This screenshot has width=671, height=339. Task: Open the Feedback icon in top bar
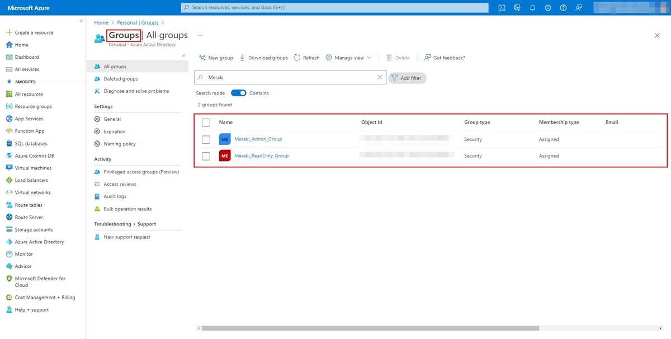tap(579, 8)
